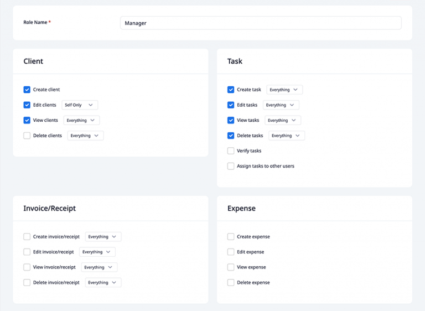Screen dimensions: 425x311
Task: Uncheck the Edit clients checkbox
Action: click(x=27, y=105)
